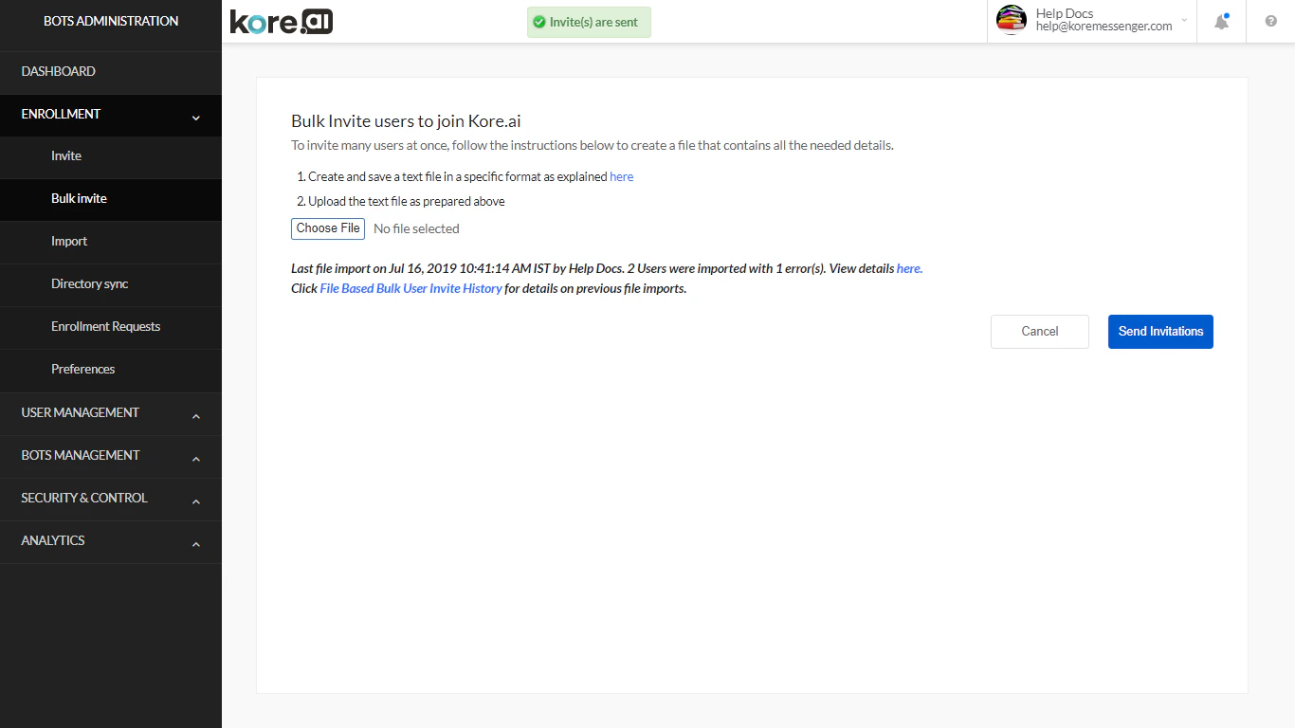Image resolution: width=1295 pixels, height=728 pixels.
Task: Click the BOTS MANAGEMENT menu heading
Action: (81, 455)
